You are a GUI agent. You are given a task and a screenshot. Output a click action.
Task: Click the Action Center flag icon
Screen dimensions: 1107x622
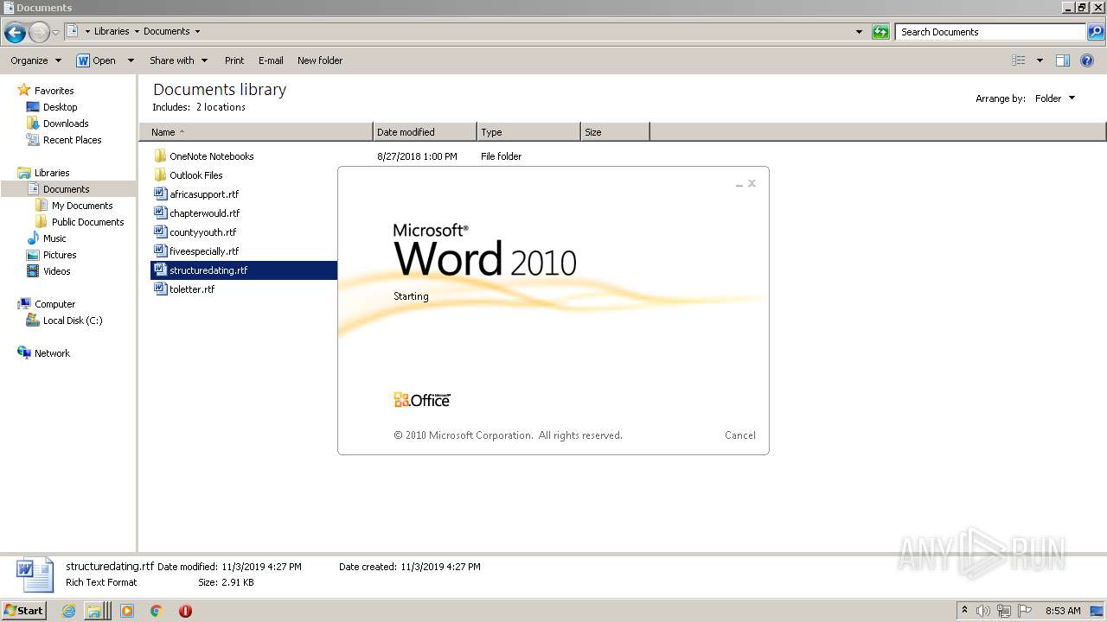[1025, 611]
